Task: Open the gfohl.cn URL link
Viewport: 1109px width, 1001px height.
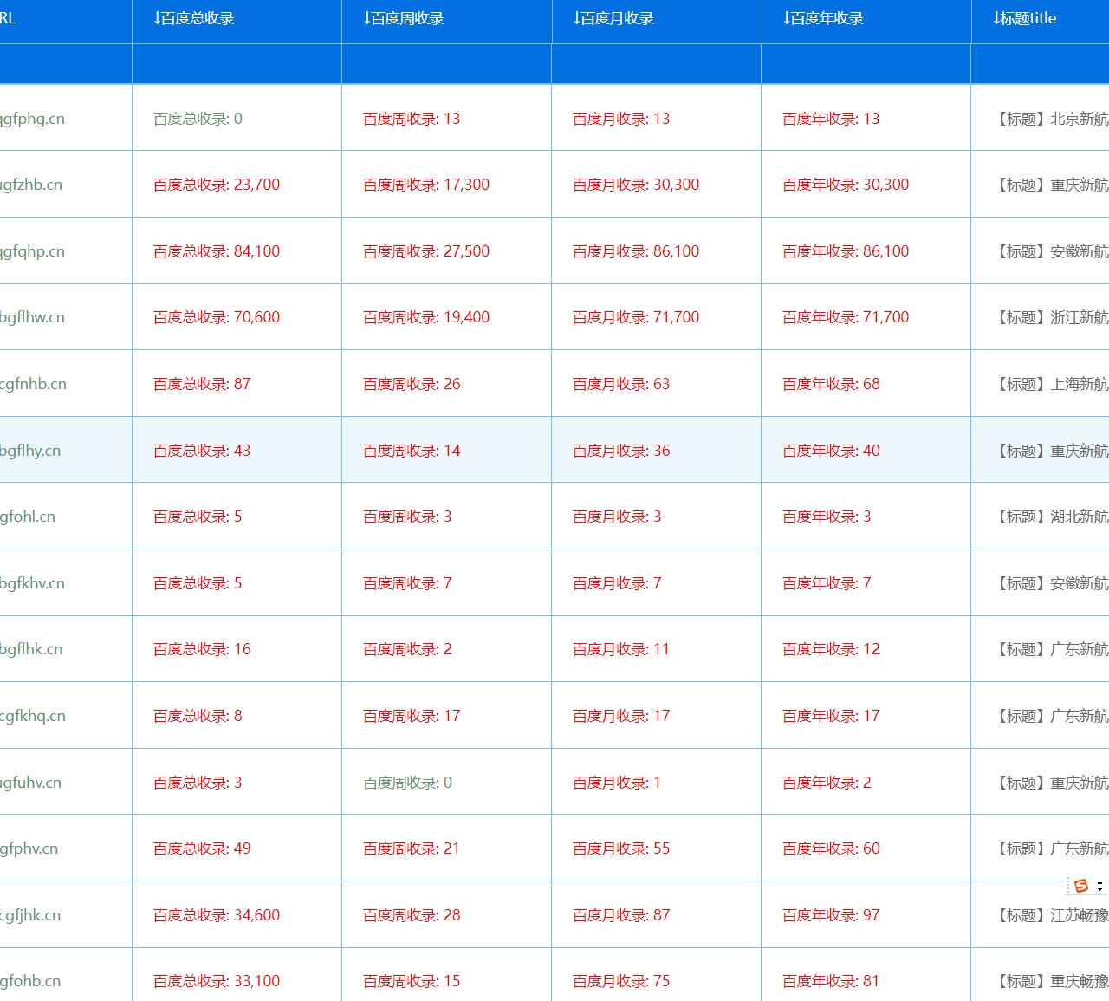Action: (28, 517)
